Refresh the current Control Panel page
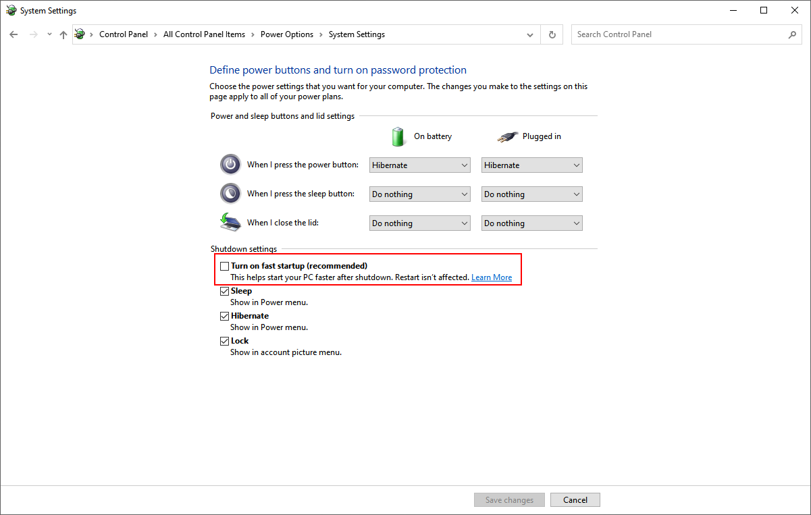The width and height of the screenshot is (811, 515). pos(552,34)
